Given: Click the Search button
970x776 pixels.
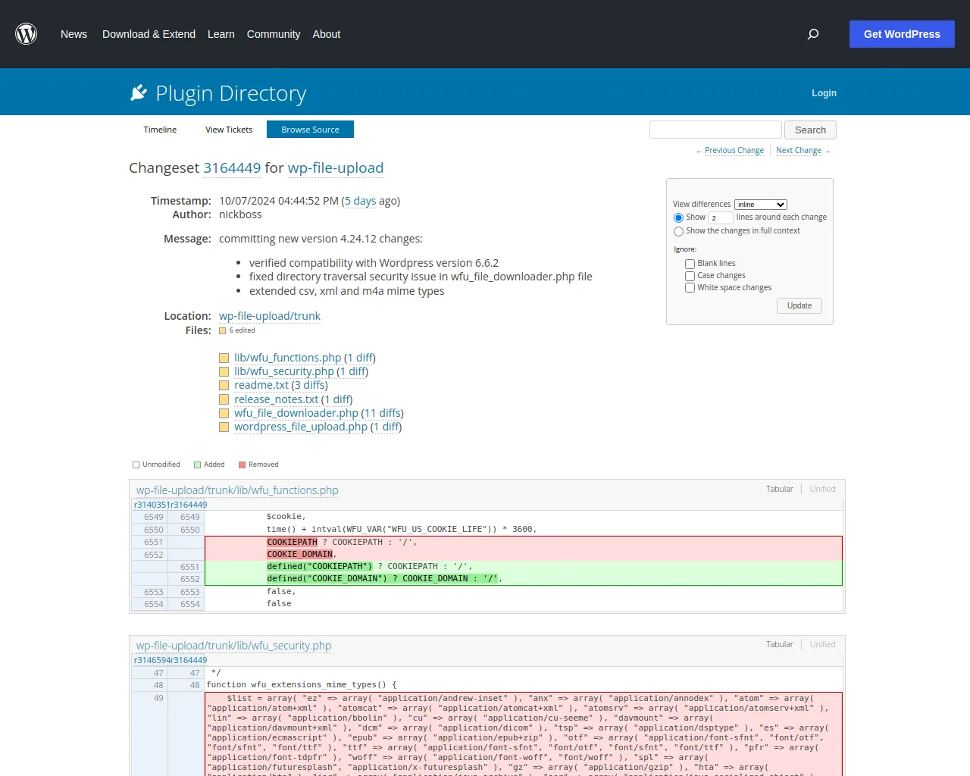Looking at the screenshot, I should (810, 130).
